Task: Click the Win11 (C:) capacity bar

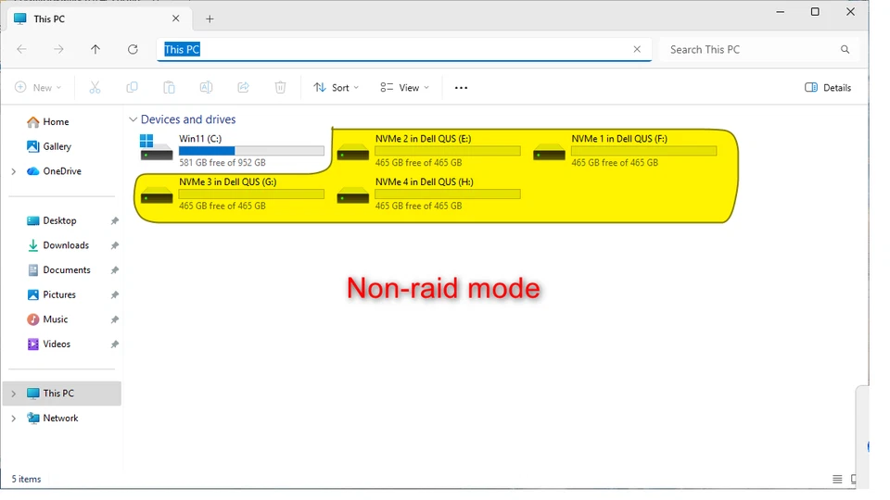Action: pyautogui.click(x=251, y=151)
